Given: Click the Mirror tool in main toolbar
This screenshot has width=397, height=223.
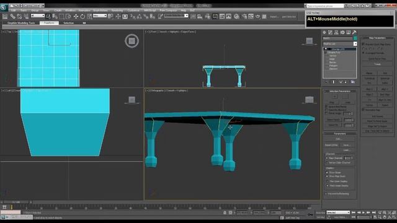Looking at the screenshot, I should 193,17.
